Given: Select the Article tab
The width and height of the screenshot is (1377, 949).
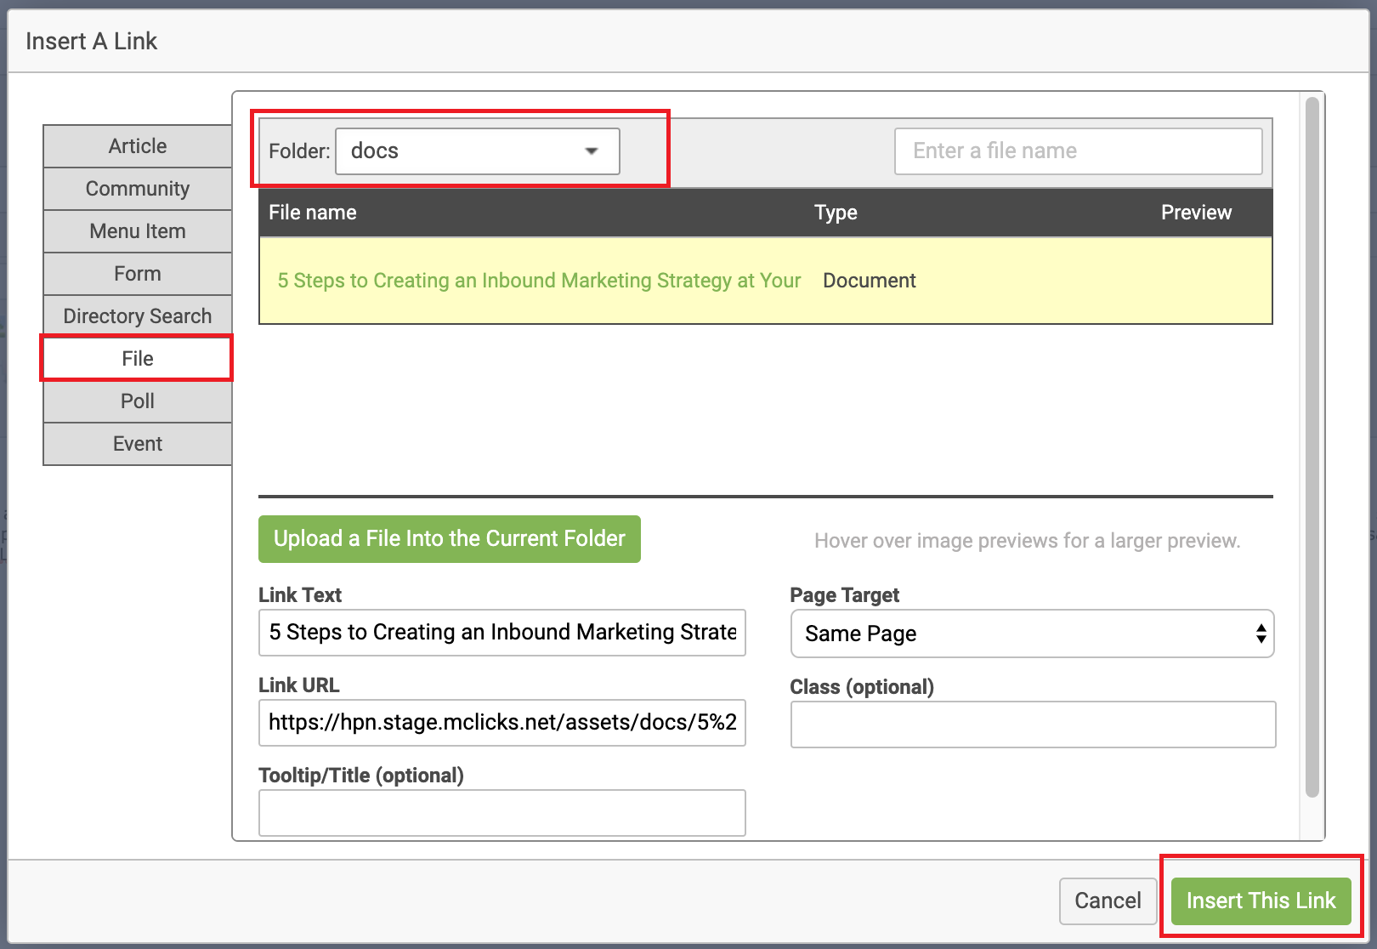Looking at the screenshot, I should click(138, 146).
